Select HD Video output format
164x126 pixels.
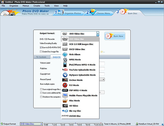80,106
